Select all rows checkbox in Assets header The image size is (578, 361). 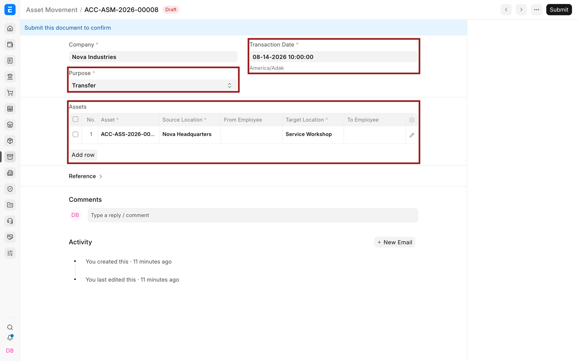coord(76,119)
